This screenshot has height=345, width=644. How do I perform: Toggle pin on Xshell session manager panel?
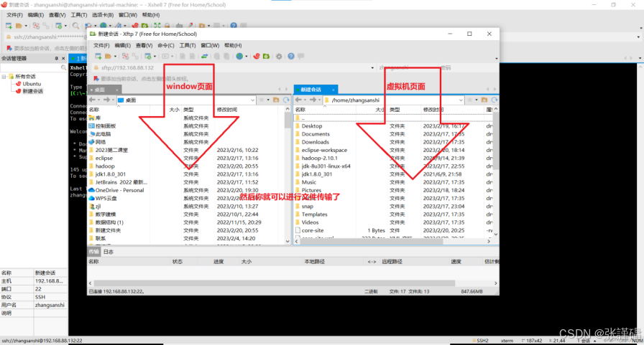tap(56, 58)
